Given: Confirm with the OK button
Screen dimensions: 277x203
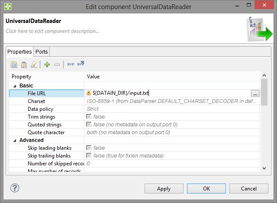Looking at the screenshot, I should [x=206, y=189].
